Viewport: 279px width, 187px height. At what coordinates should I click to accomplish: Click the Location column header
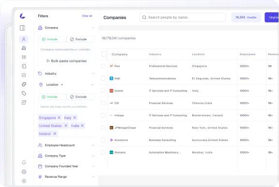point(198,54)
